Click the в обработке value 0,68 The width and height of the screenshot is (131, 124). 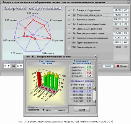tap(89, 67)
